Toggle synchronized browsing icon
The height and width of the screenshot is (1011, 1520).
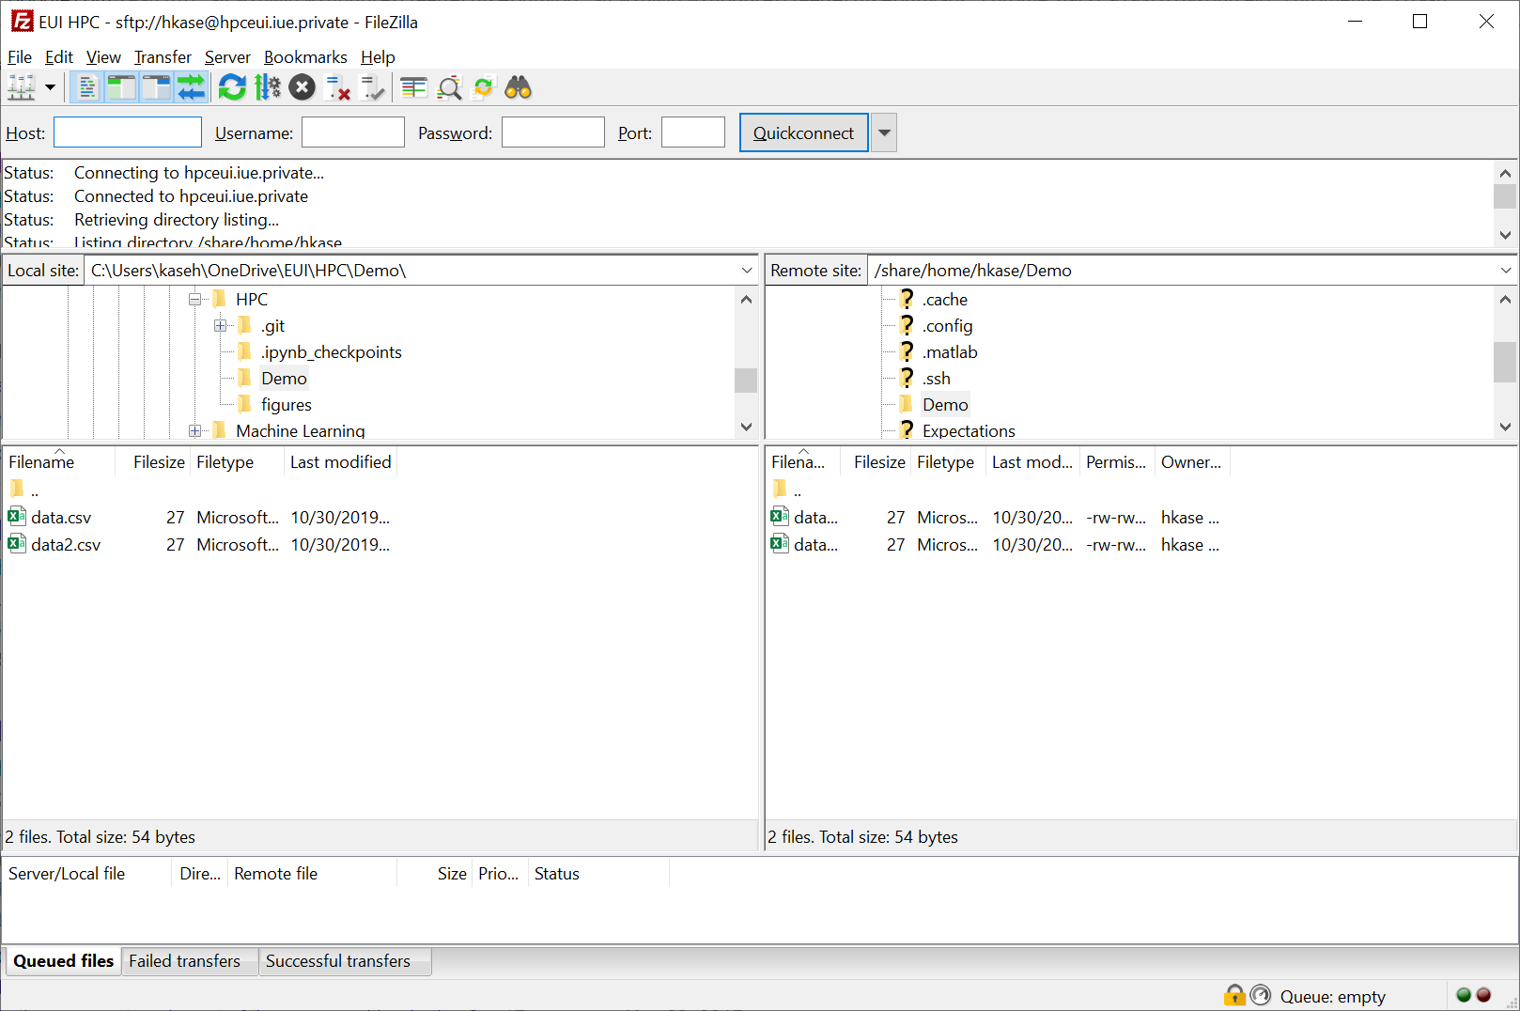[483, 88]
